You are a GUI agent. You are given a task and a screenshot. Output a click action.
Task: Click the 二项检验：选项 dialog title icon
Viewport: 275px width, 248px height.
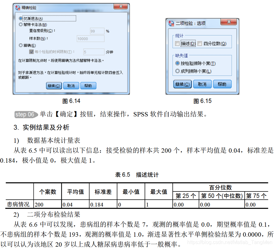coord(171,23)
